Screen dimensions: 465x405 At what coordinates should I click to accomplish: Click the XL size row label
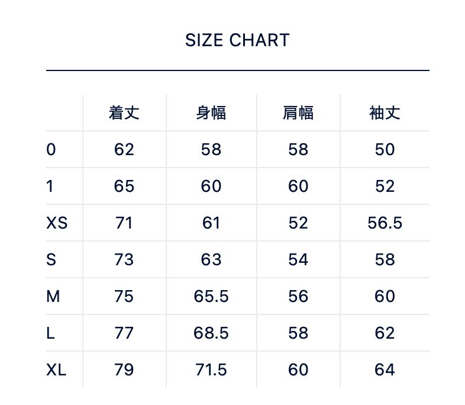[x=56, y=369]
